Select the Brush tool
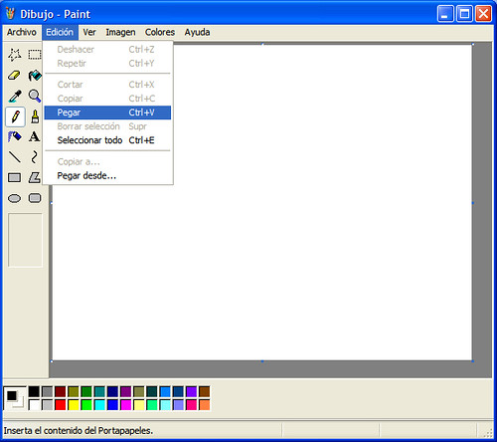The width and height of the screenshot is (497, 442). pyautogui.click(x=35, y=116)
